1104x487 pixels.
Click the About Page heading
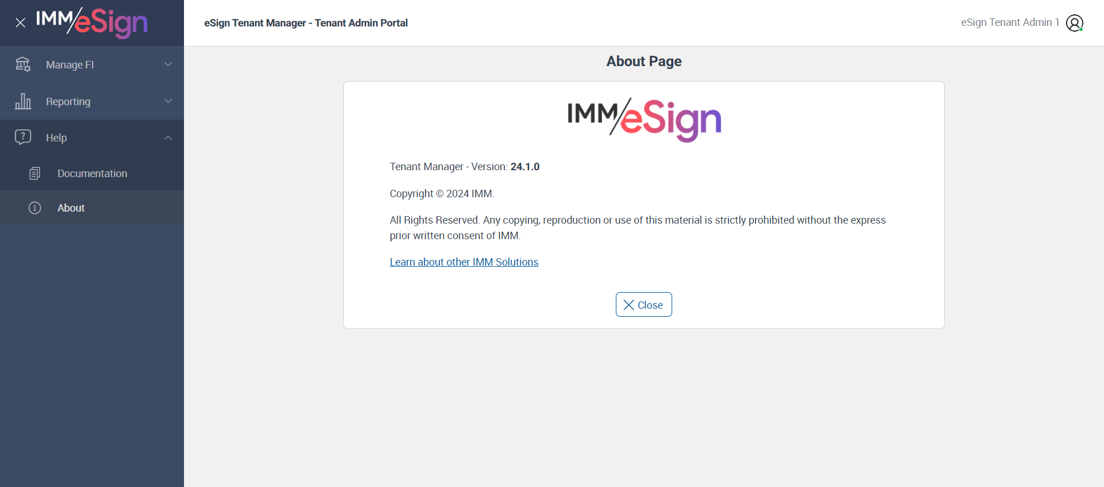(644, 62)
